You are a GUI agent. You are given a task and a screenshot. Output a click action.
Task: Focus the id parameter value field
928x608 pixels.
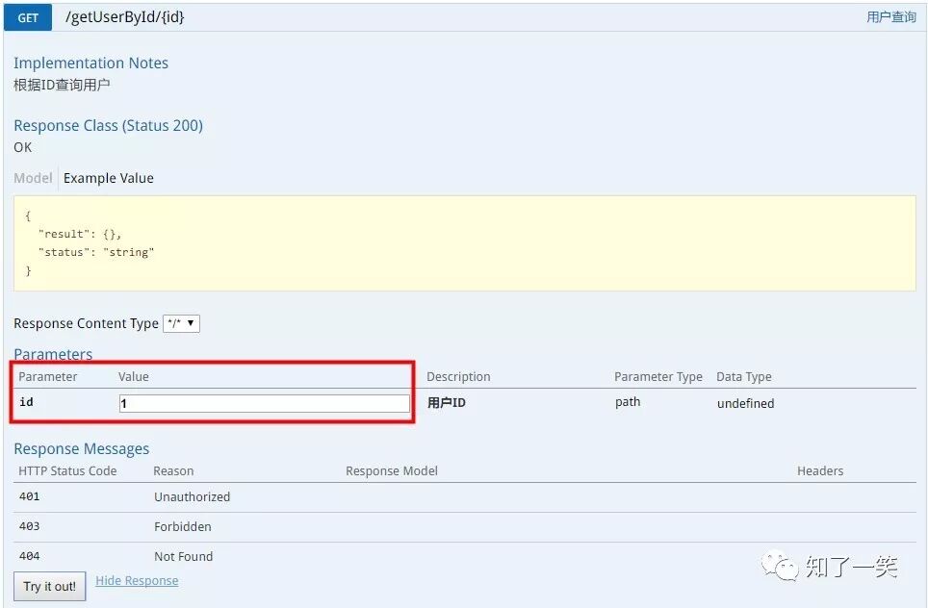point(265,403)
